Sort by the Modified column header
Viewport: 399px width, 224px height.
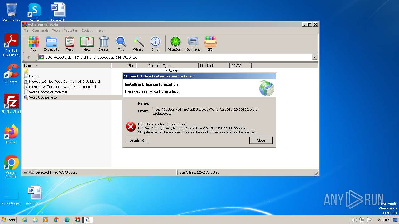click(x=214, y=65)
